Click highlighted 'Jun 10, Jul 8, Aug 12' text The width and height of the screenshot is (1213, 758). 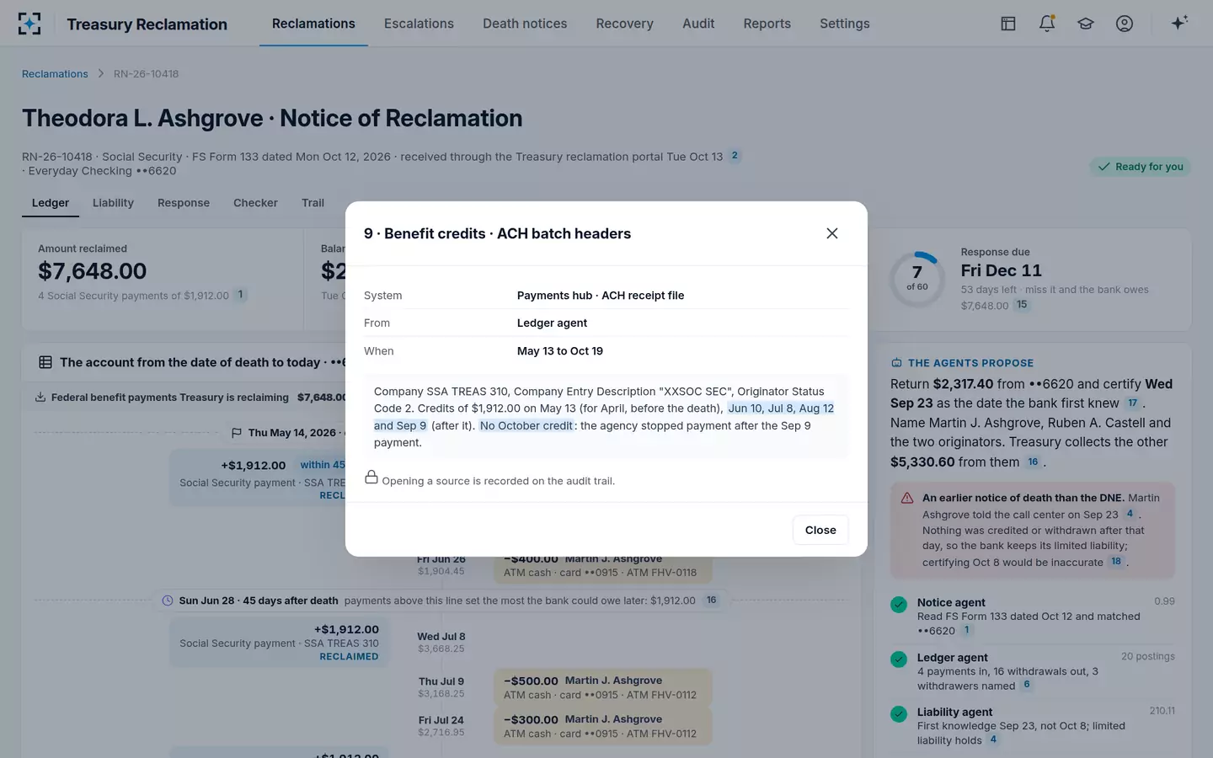(x=781, y=408)
